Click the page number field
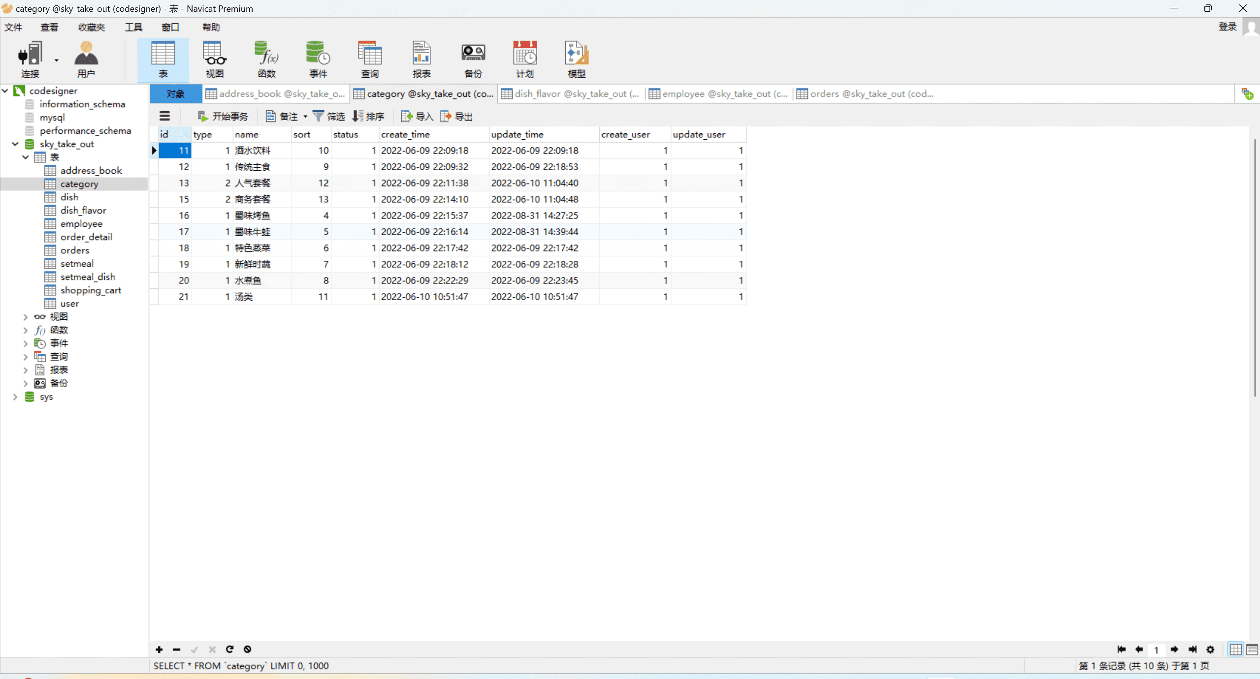This screenshot has width=1260, height=679. tap(1157, 649)
